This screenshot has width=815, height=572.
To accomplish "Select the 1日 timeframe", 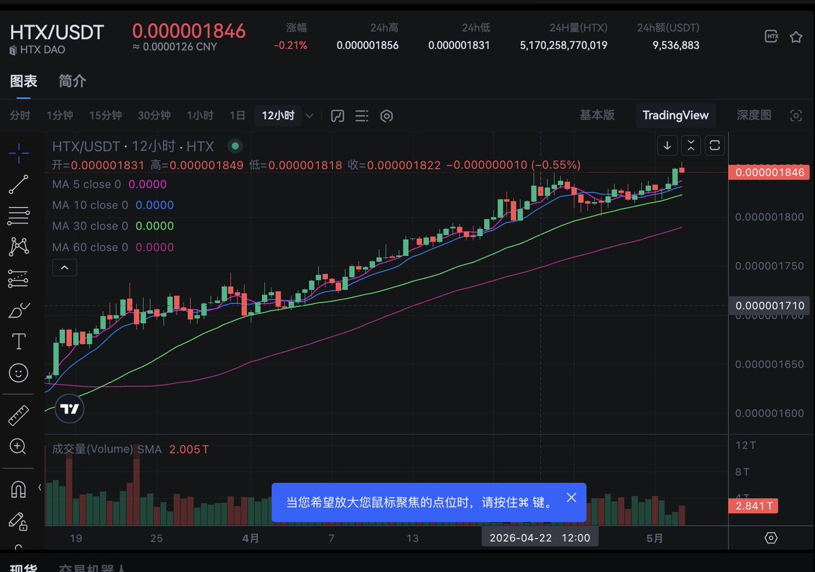I will 237,115.
